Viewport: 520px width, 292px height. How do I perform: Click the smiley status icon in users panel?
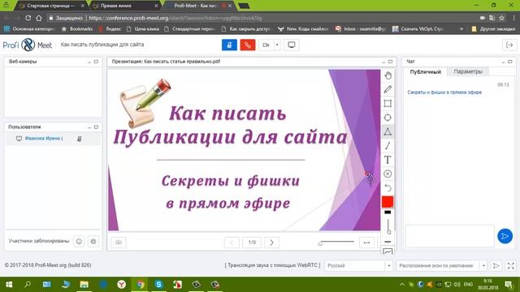[x=79, y=242]
